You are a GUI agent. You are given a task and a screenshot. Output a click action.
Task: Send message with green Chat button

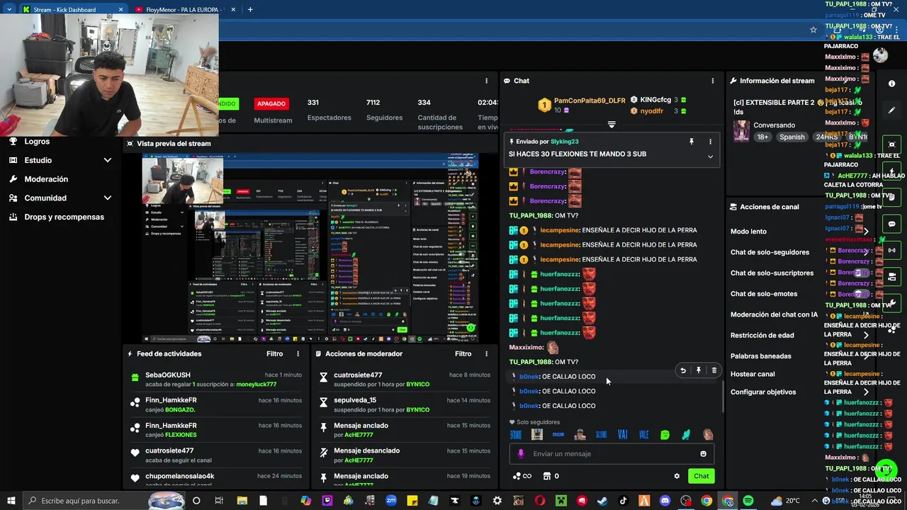pos(701,476)
